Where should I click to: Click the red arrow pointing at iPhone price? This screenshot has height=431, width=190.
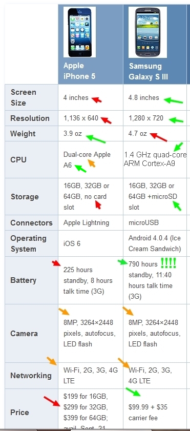[x=52, y=401]
